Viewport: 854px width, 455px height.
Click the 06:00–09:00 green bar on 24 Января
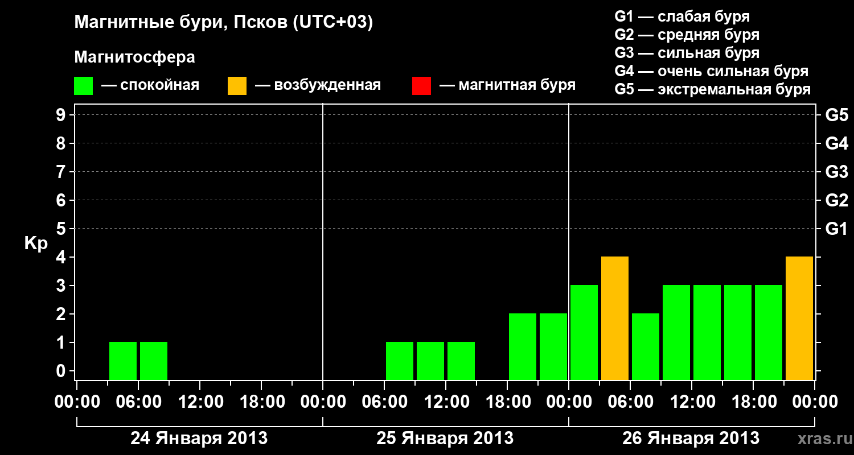[154, 361]
